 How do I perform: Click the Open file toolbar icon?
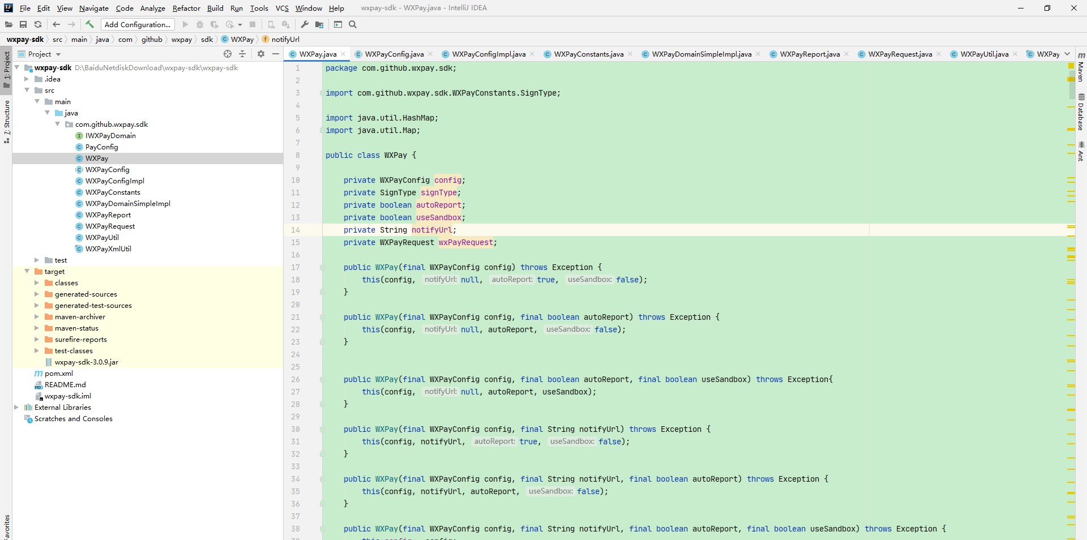(x=8, y=24)
